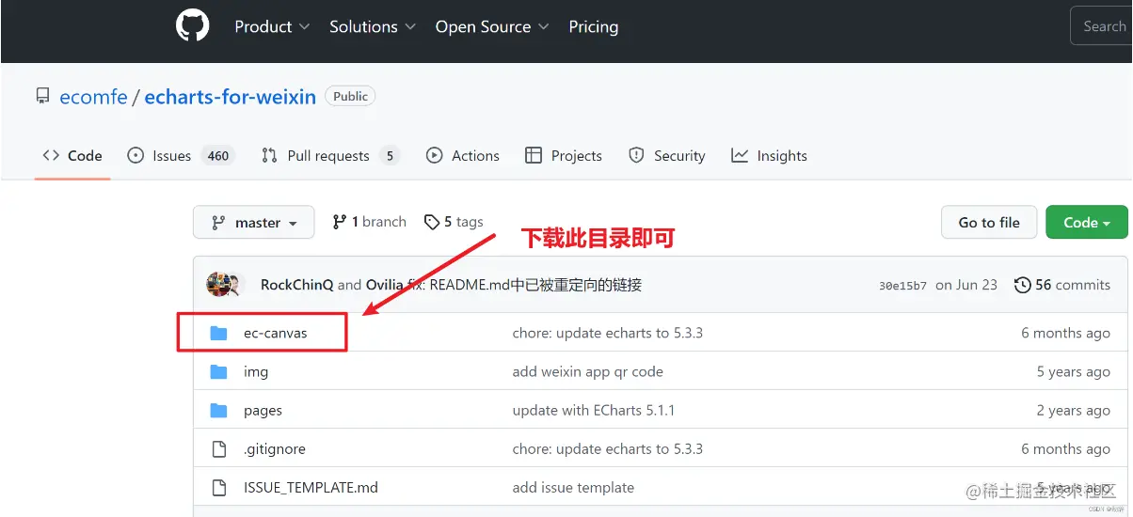This screenshot has height=517, width=1133.
Task: Open commit 'add weixin app qr code'
Action: pyautogui.click(x=588, y=371)
